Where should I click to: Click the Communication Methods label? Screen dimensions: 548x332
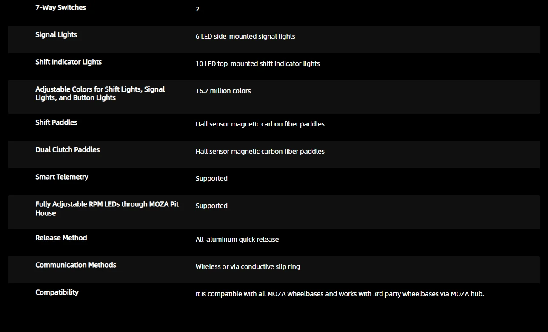[x=76, y=265]
